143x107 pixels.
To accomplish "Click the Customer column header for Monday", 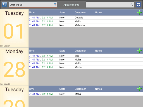I will (80, 51).
